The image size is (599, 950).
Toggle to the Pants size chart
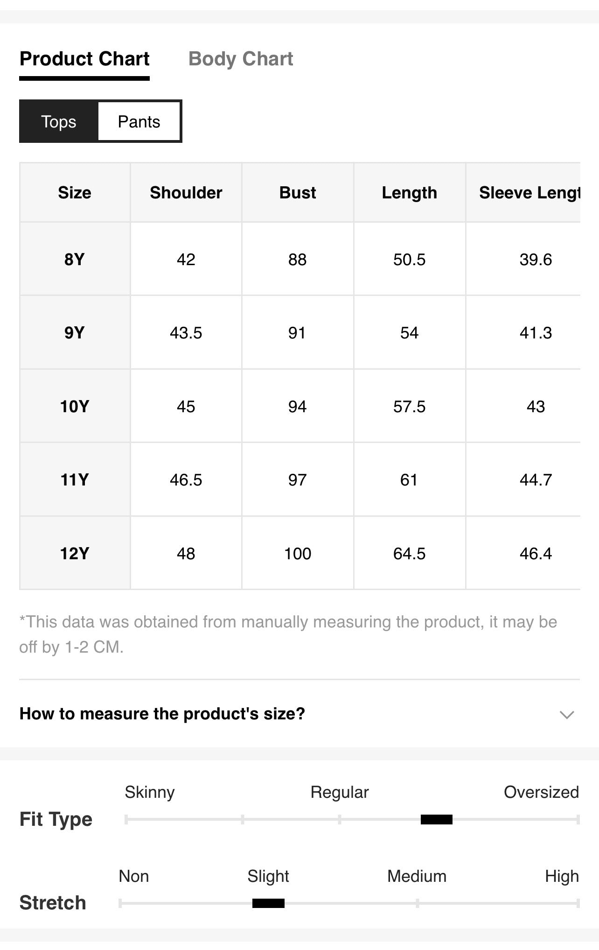pos(139,121)
